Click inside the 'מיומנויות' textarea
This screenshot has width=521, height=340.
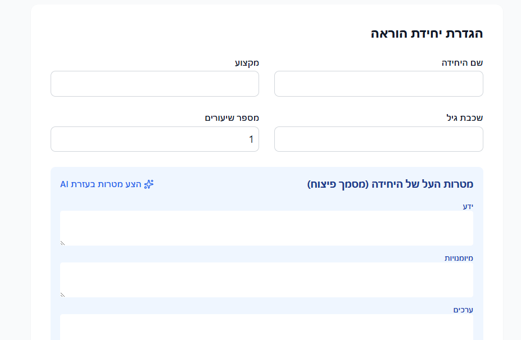[x=266, y=279]
